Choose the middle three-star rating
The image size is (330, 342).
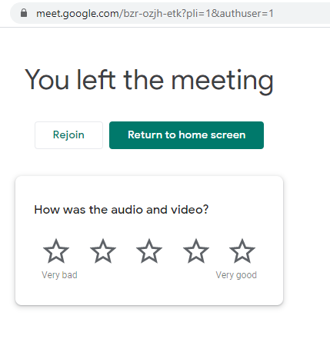(149, 251)
